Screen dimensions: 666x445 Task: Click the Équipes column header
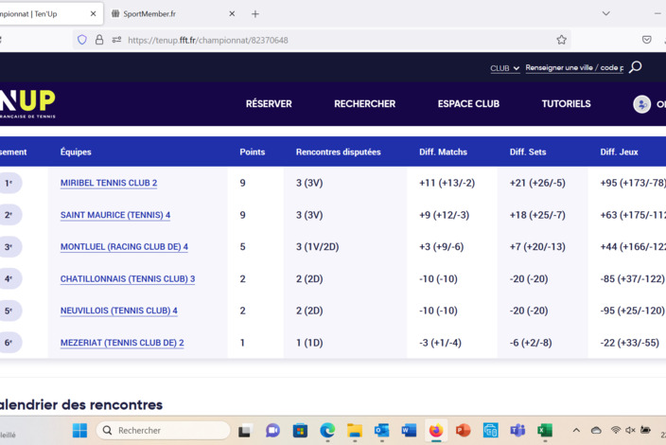tap(76, 151)
